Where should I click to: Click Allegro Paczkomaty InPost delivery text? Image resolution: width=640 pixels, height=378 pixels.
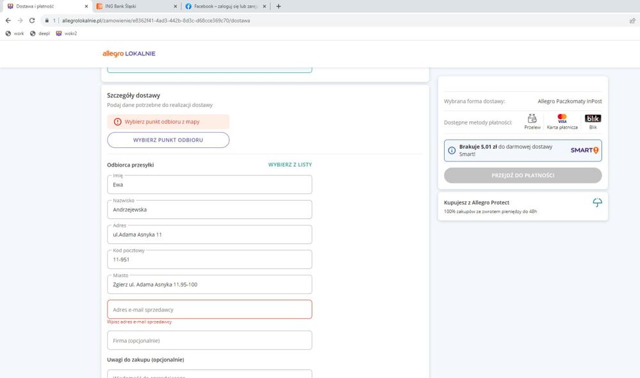(x=570, y=101)
